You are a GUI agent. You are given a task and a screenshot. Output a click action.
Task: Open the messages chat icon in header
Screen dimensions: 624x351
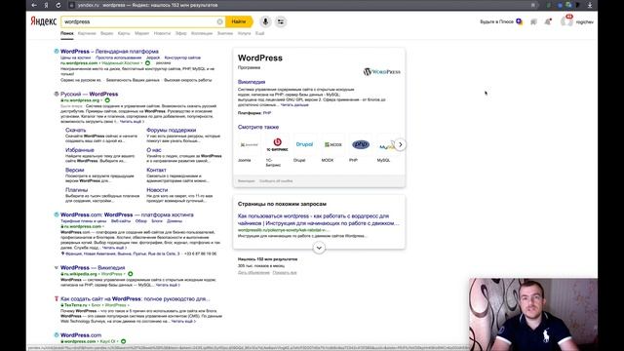tap(533, 21)
